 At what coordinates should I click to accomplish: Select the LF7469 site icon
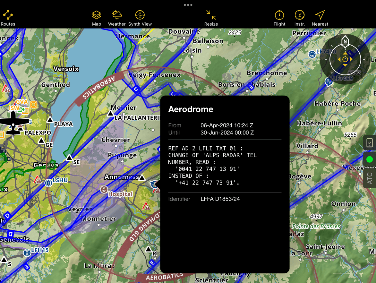pos(329,81)
